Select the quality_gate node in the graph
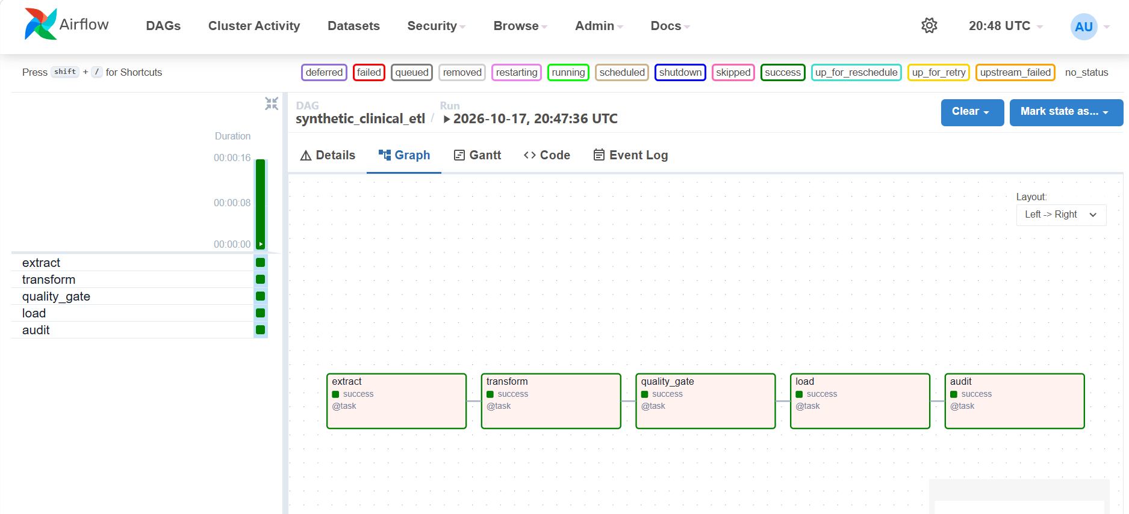Screen dimensions: 1129x514 [x=706, y=401]
